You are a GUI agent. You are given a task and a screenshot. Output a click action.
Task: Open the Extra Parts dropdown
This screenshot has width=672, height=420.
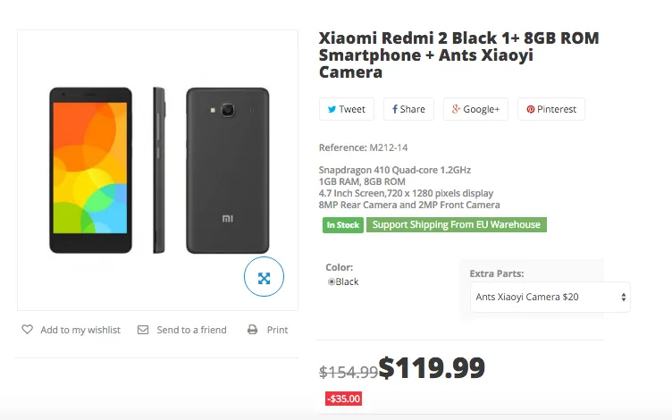coord(550,297)
